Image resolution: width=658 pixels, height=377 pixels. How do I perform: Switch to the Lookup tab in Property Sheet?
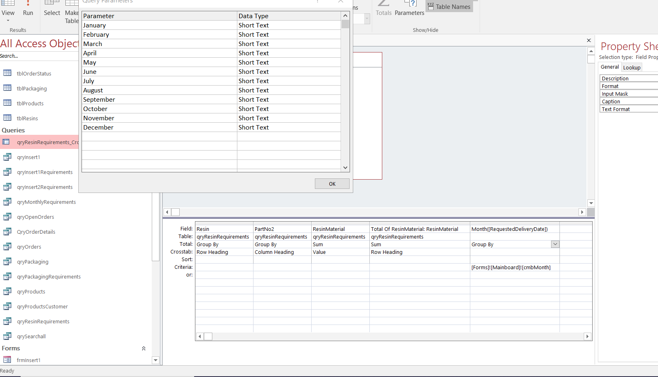tap(632, 67)
